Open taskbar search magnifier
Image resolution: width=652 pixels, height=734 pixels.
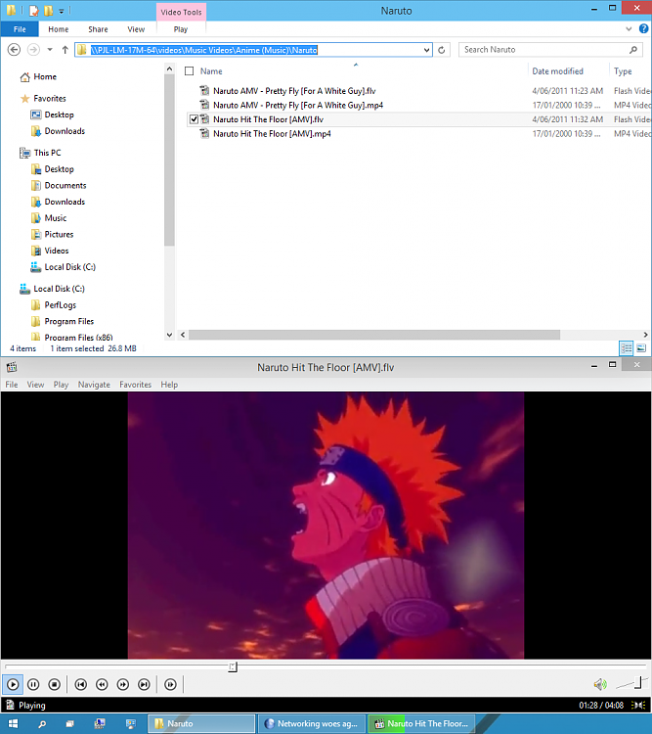[x=42, y=723]
